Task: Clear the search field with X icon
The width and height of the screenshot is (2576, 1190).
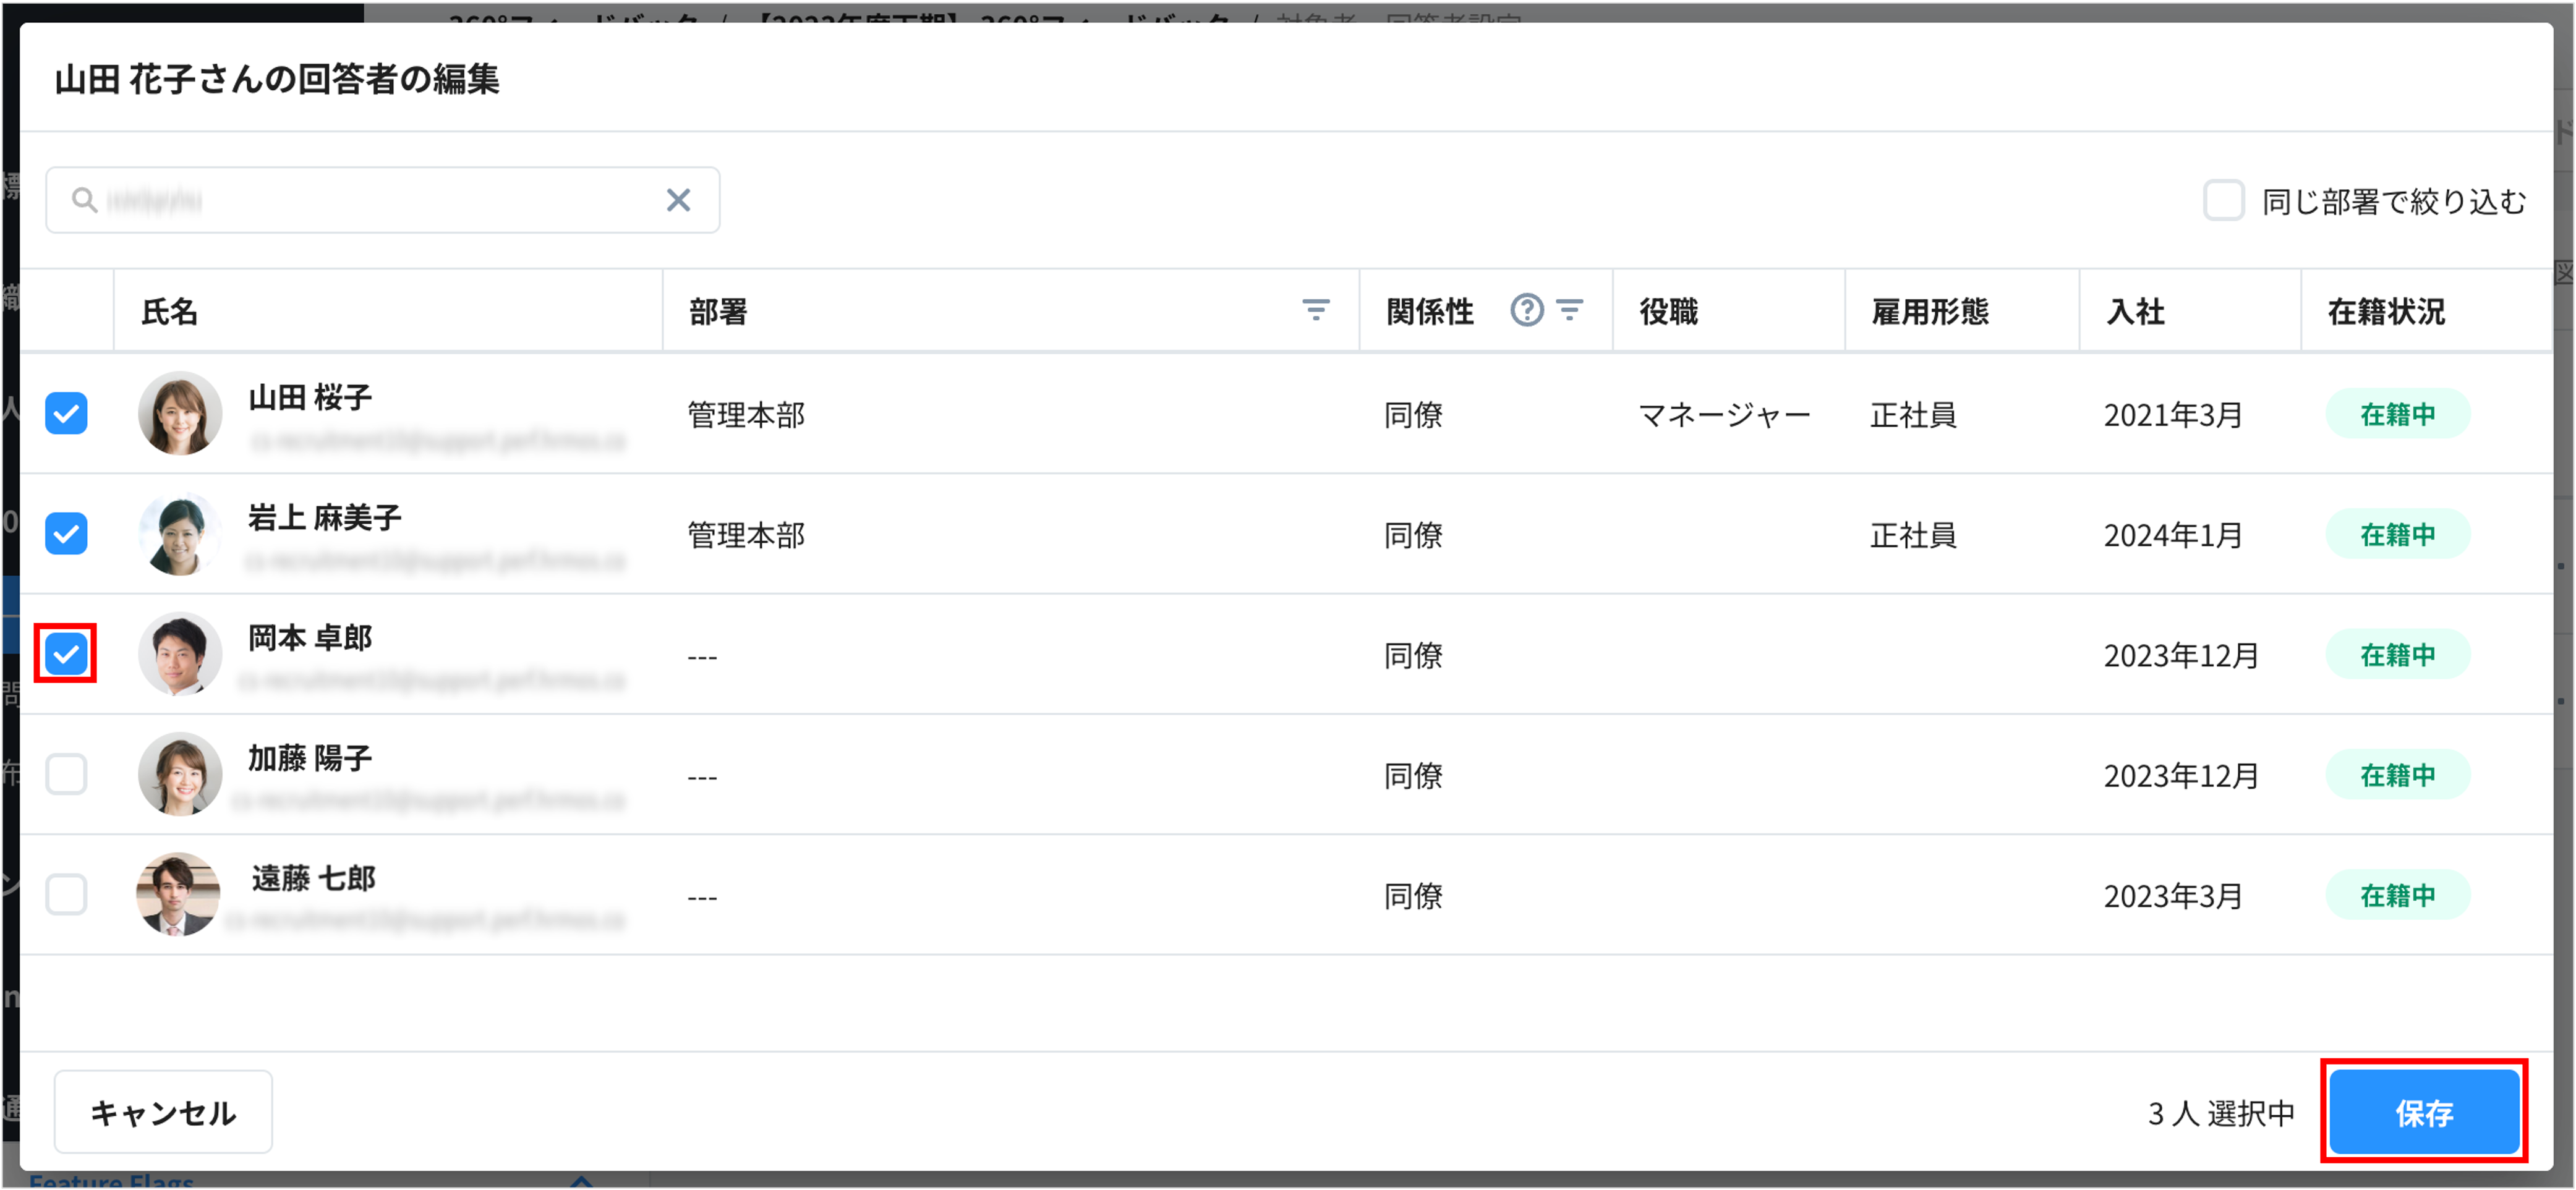Action: coord(678,201)
